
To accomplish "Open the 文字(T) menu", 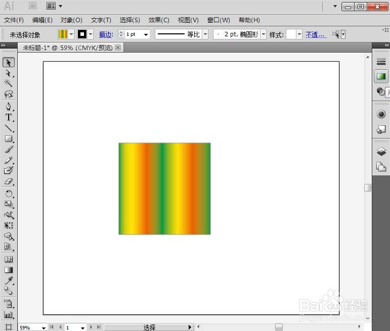I will coord(101,20).
